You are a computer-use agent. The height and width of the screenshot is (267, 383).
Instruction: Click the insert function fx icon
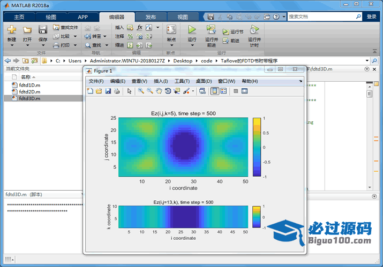pos(139,27)
